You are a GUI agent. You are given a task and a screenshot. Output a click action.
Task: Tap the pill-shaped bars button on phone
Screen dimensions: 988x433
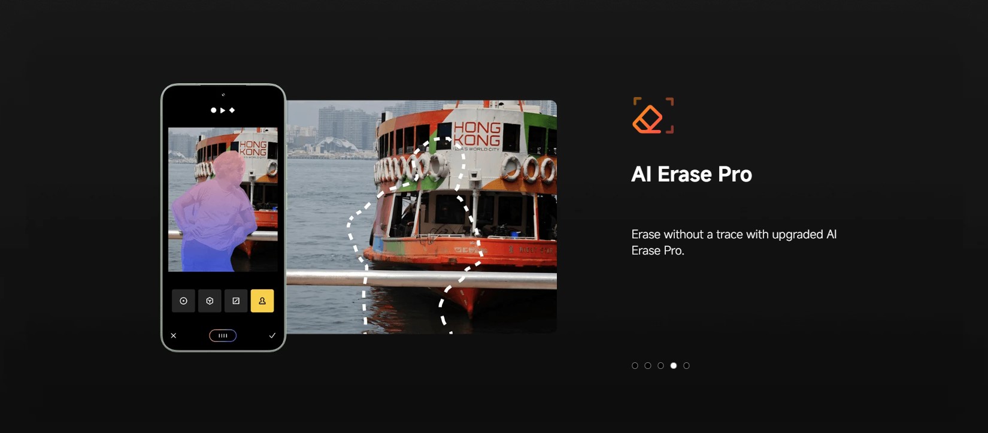tap(223, 335)
